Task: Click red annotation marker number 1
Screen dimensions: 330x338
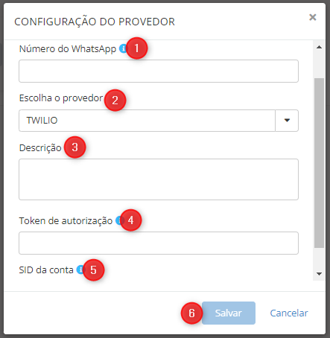Action: [136, 48]
